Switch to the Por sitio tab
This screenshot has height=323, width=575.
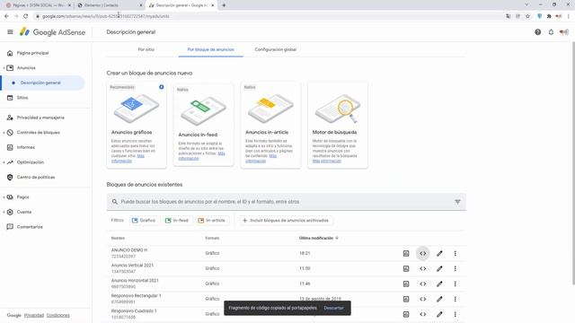point(146,49)
